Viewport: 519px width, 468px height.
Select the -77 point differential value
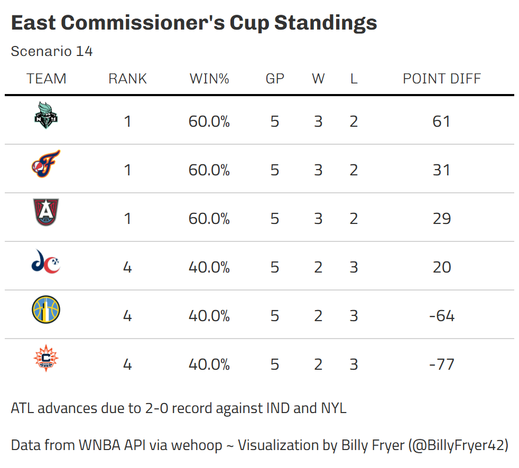[441, 364]
